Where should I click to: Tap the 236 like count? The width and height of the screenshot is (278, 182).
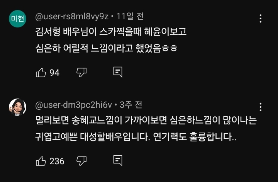pos(57,161)
